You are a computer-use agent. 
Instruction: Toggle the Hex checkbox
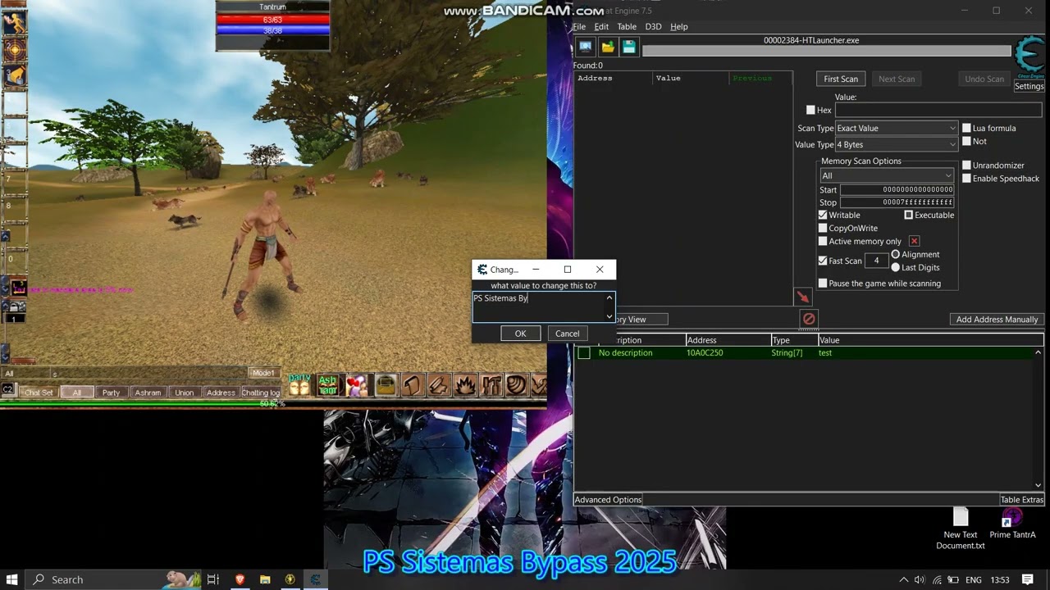810,110
